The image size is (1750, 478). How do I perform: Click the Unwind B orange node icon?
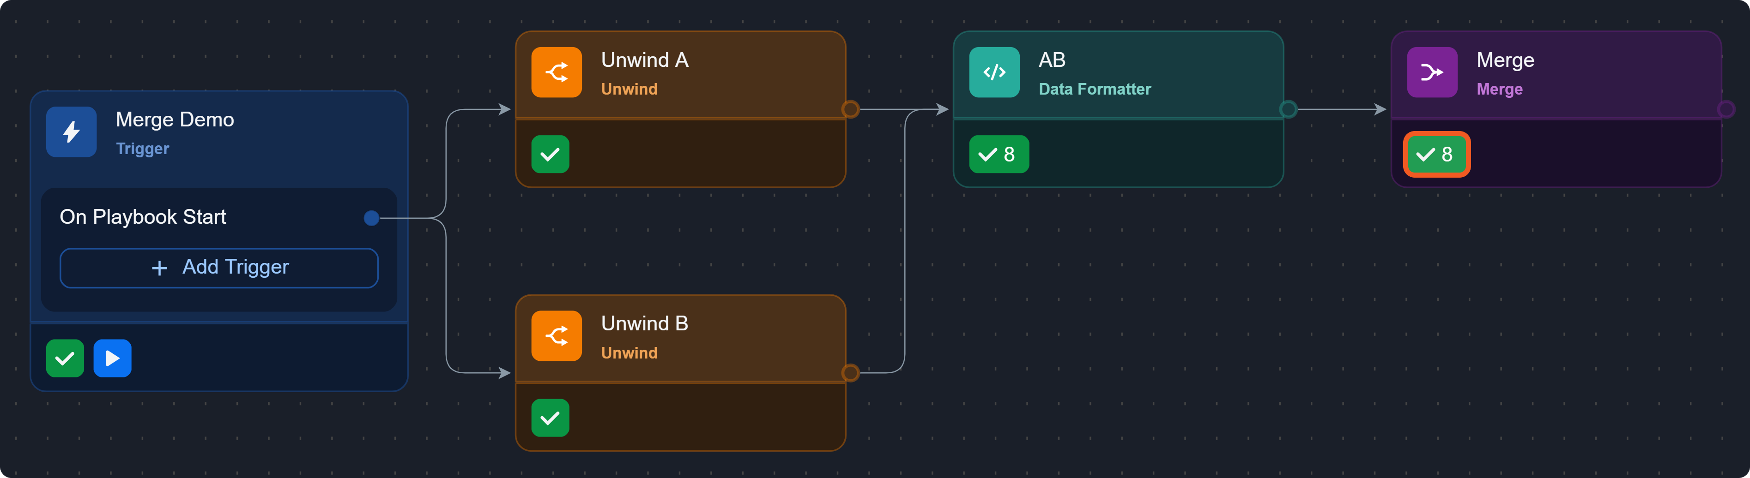(557, 335)
